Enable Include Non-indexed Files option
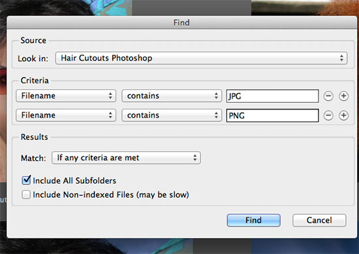 click(x=26, y=195)
